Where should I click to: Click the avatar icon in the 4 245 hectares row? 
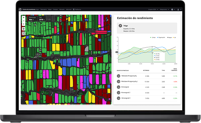point(119,87)
